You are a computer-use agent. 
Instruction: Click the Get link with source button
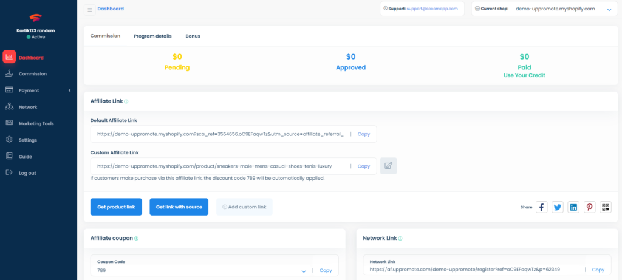click(x=179, y=207)
